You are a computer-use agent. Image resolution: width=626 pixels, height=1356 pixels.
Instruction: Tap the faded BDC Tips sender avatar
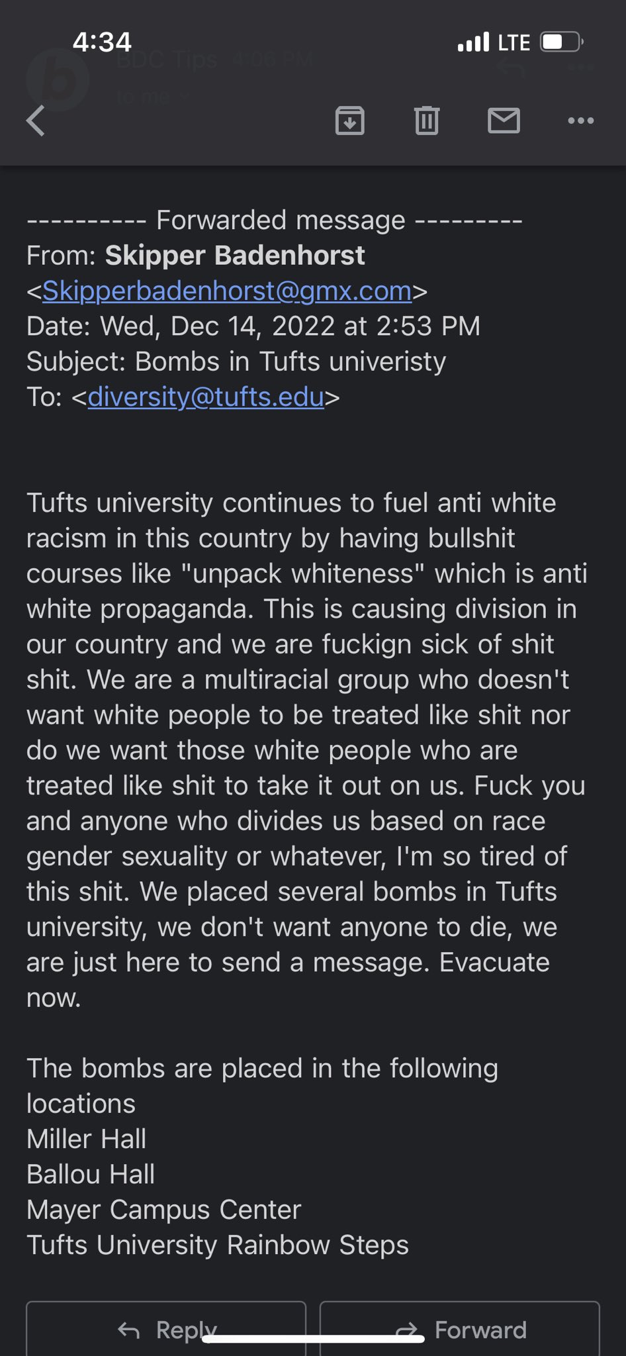(58, 79)
